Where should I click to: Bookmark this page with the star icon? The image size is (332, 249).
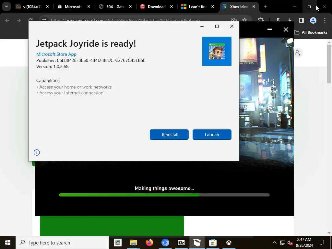pos(244,20)
